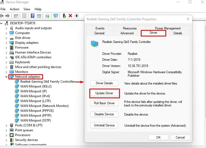Screen dimensions: 206x148
Task: Select WAN Miniport (IPv6)
Action: click(32, 96)
